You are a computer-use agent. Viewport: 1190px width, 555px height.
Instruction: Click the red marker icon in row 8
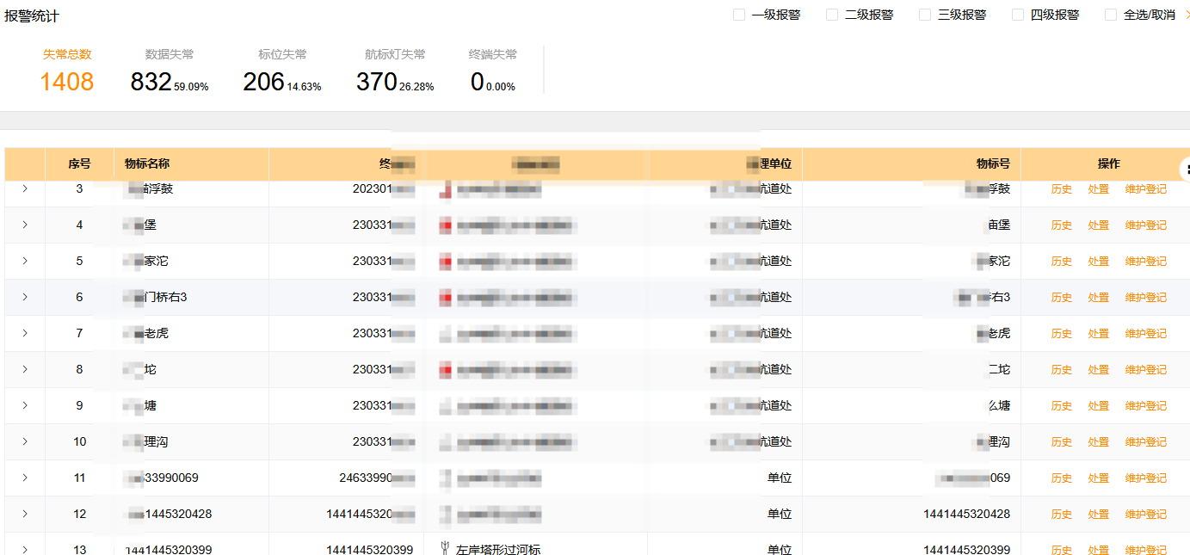coord(445,370)
